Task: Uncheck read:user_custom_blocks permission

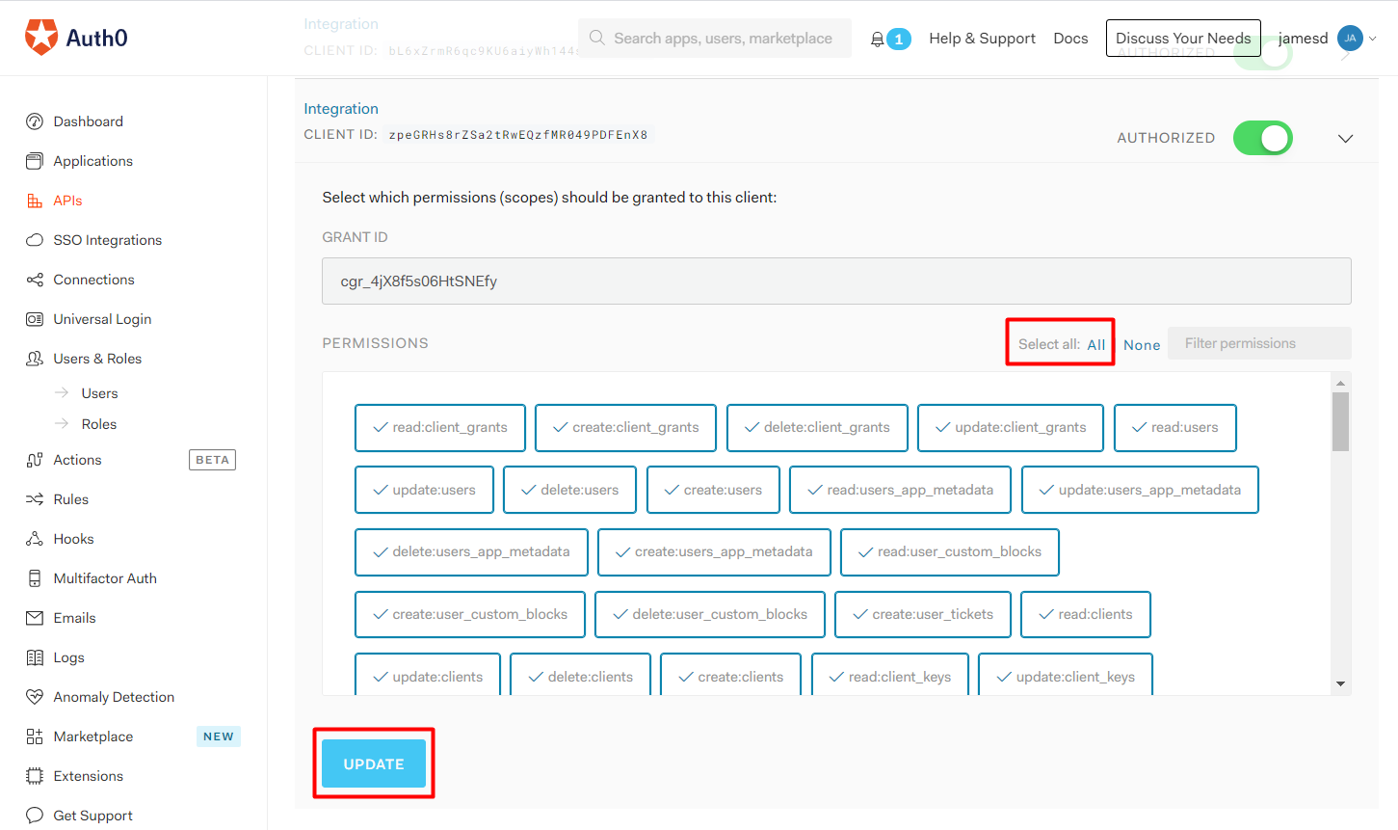Action: 950,552
